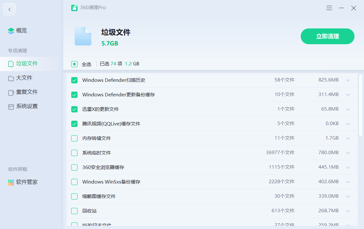Open the hamburger menu icon
The width and height of the screenshot is (364, 229).
[329, 8]
